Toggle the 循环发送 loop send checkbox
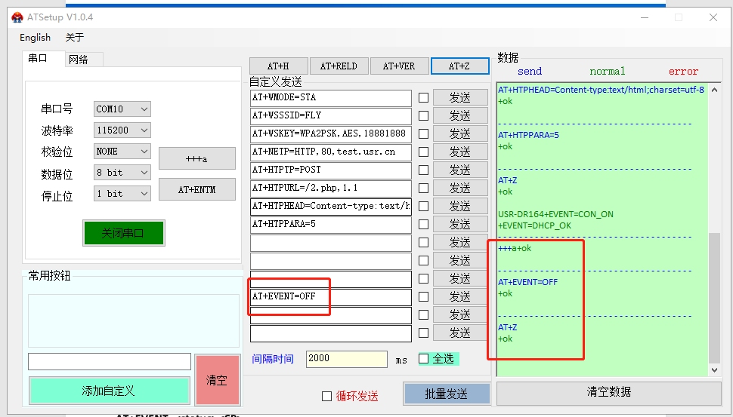The width and height of the screenshot is (733, 417). pyautogui.click(x=326, y=396)
